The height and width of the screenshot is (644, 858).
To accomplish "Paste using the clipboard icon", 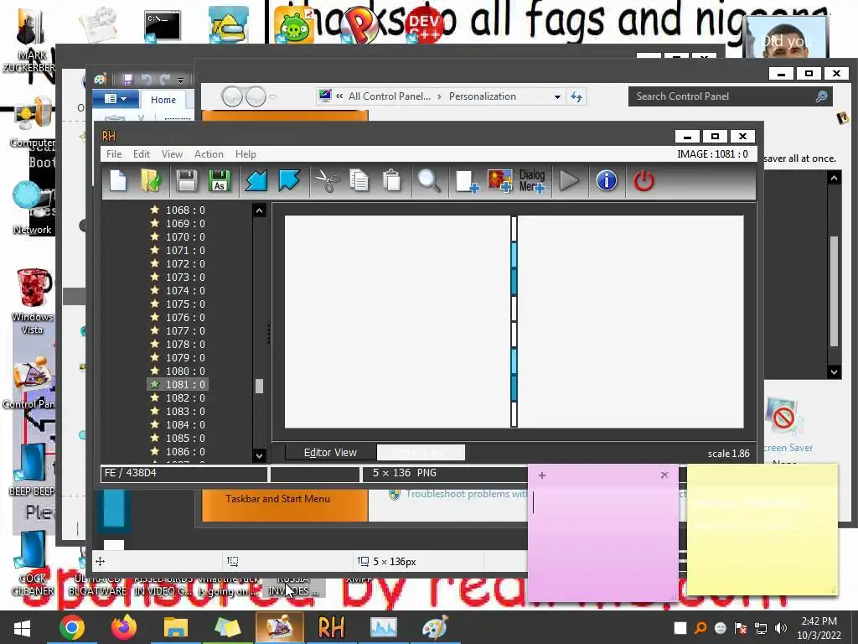I will (392, 181).
